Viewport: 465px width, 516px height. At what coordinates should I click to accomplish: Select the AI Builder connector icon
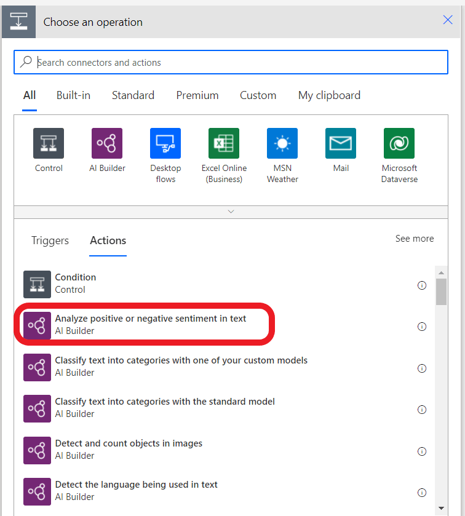[x=107, y=143]
